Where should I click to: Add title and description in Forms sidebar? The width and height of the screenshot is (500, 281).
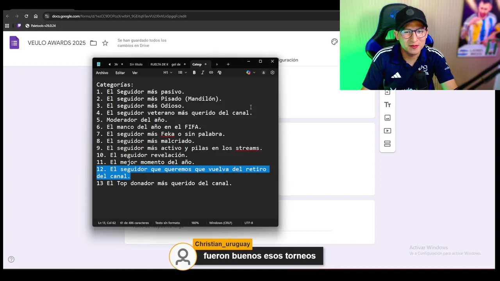point(387,105)
